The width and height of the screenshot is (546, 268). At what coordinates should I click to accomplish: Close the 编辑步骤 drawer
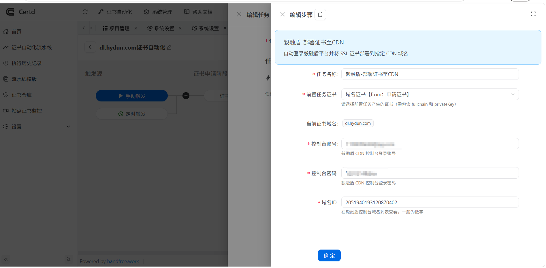(283, 14)
